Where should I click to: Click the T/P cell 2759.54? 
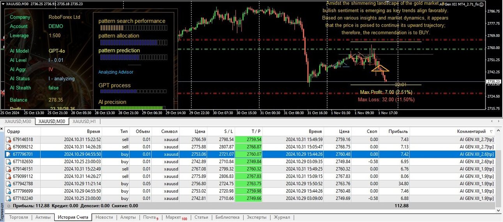[x=249, y=139]
